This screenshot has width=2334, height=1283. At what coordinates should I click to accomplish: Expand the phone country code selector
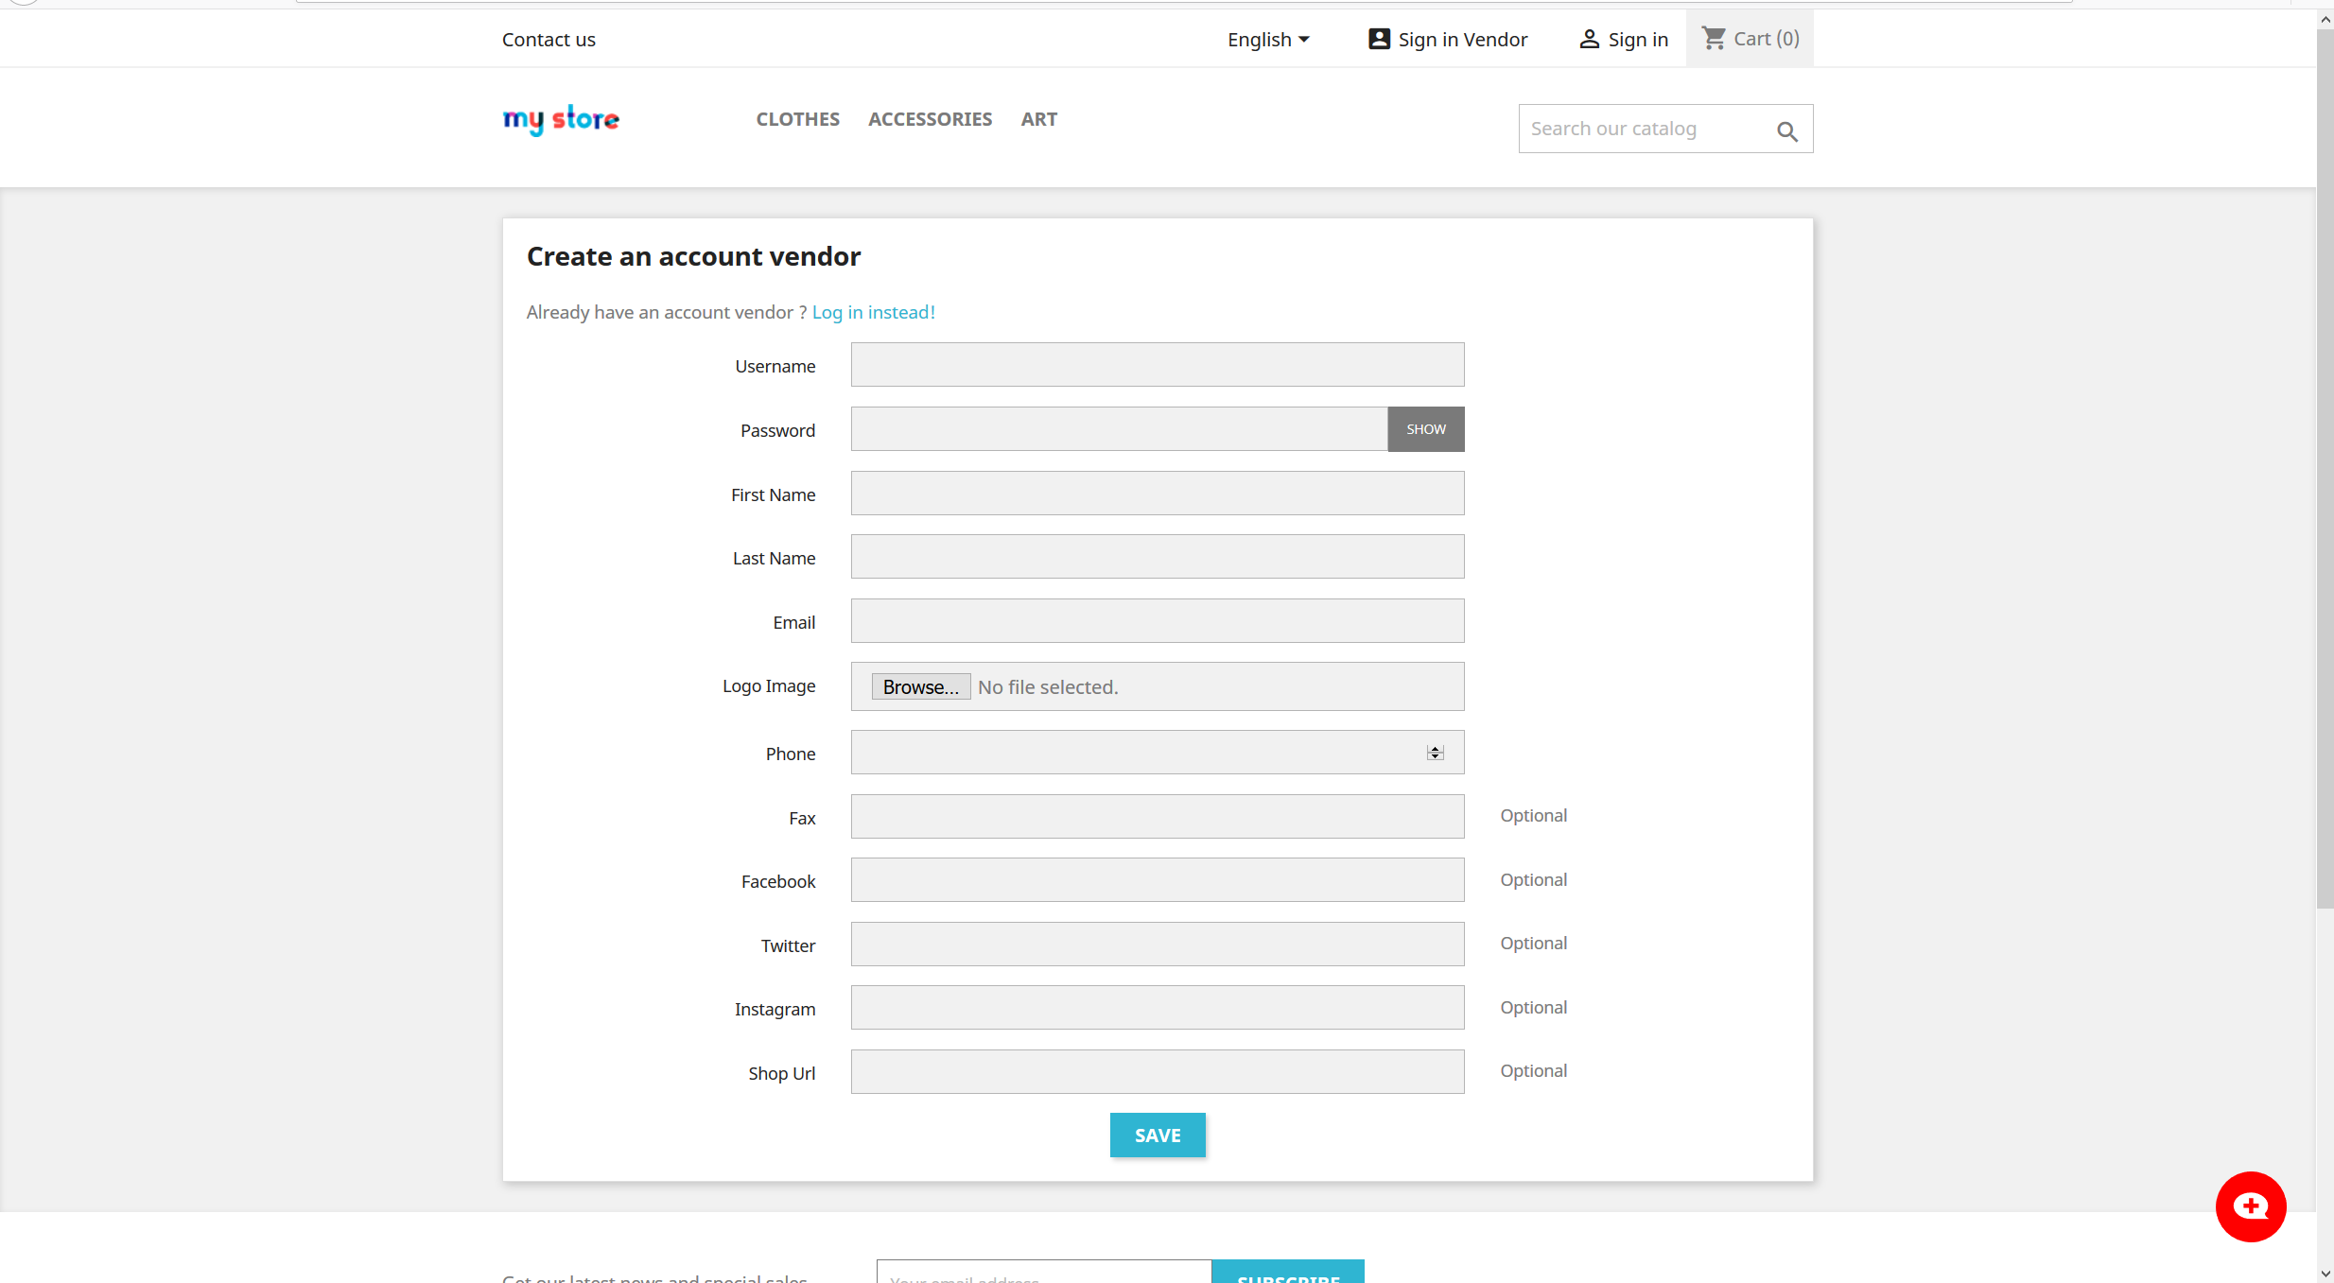coord(1435,752)
